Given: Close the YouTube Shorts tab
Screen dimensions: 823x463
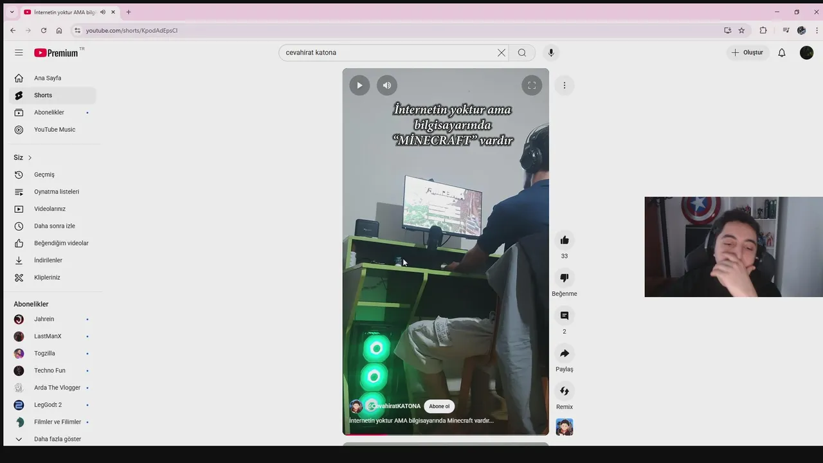Looking at the screenshot, I should 113,12.
